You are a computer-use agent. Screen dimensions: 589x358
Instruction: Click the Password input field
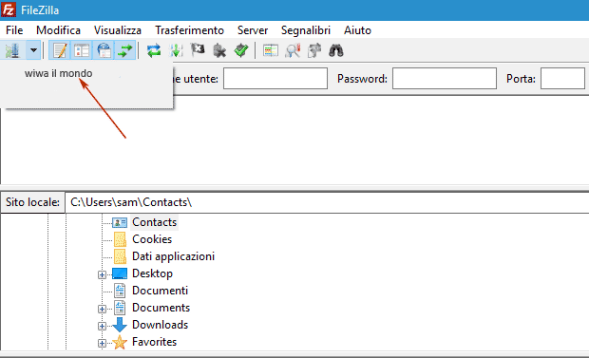click(x=445, y=79)
